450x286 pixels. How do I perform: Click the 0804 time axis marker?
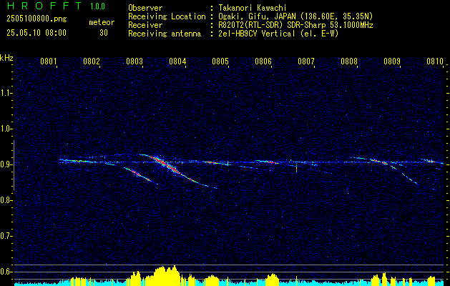coord(177,61)
